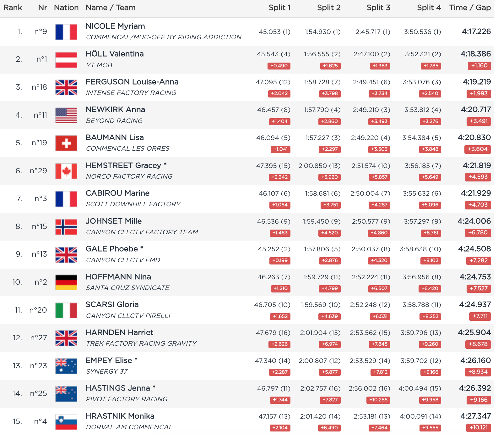Screen dimensions: 498x434
Task: Open rider name FERGUSON Louise-Anna
Action: click(x=132, y=82)
